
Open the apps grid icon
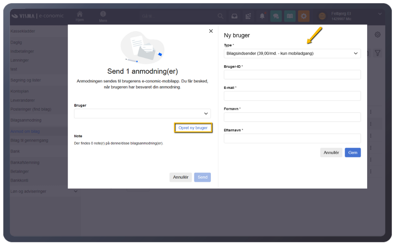click(x=248, y=16)
